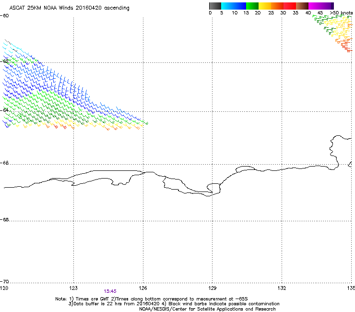The width and height of the screenshot is (355, 312).
Task: Click the NOAA/NESDIS Center for Satellite Applications credit
Action: 207,309
